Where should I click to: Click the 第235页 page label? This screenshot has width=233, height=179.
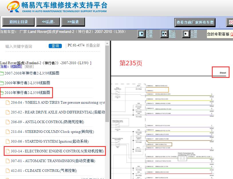pyautogui.click(x=131, y=63)
